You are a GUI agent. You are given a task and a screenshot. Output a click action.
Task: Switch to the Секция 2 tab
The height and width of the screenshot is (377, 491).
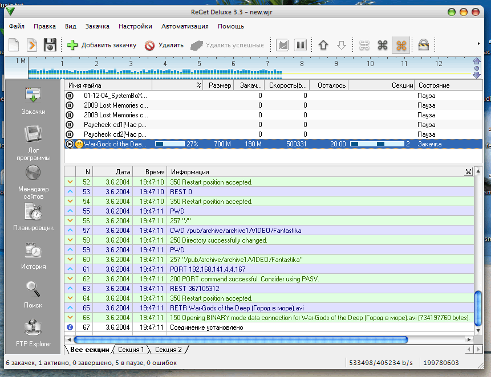[x=168, y=350]
